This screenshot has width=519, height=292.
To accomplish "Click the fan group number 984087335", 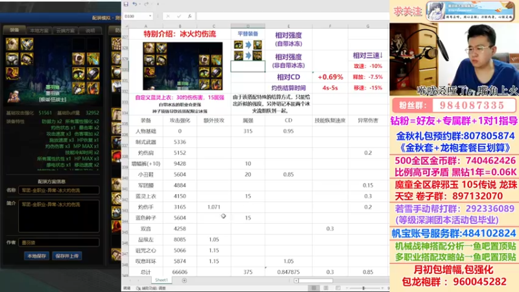I will pos(472,106).
